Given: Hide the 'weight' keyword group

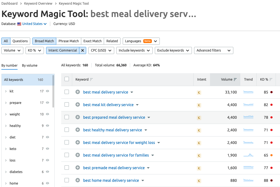Looking at the screenshot, I should coord(47,114).
